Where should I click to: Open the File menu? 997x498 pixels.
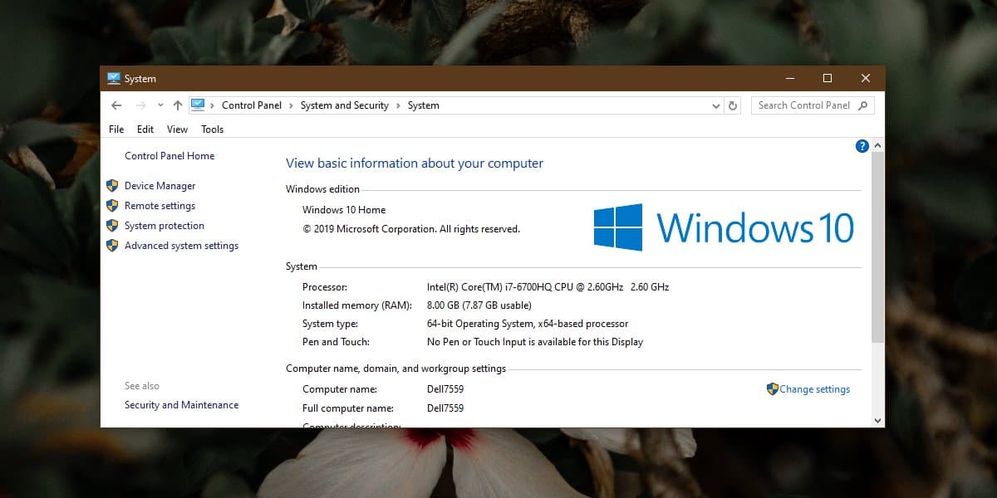(x=116, y=129)
